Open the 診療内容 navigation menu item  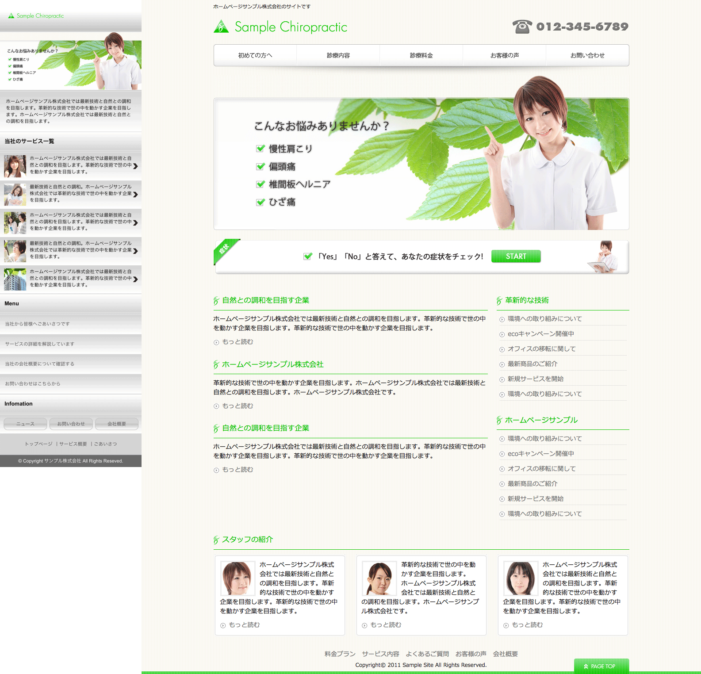(338, 55)
